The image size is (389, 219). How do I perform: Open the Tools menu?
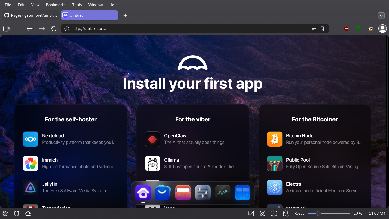(77, 5)
